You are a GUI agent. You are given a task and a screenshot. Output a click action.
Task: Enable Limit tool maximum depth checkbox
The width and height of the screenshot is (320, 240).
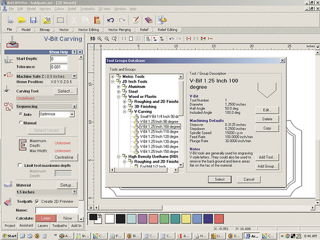[x=20, y=165]
